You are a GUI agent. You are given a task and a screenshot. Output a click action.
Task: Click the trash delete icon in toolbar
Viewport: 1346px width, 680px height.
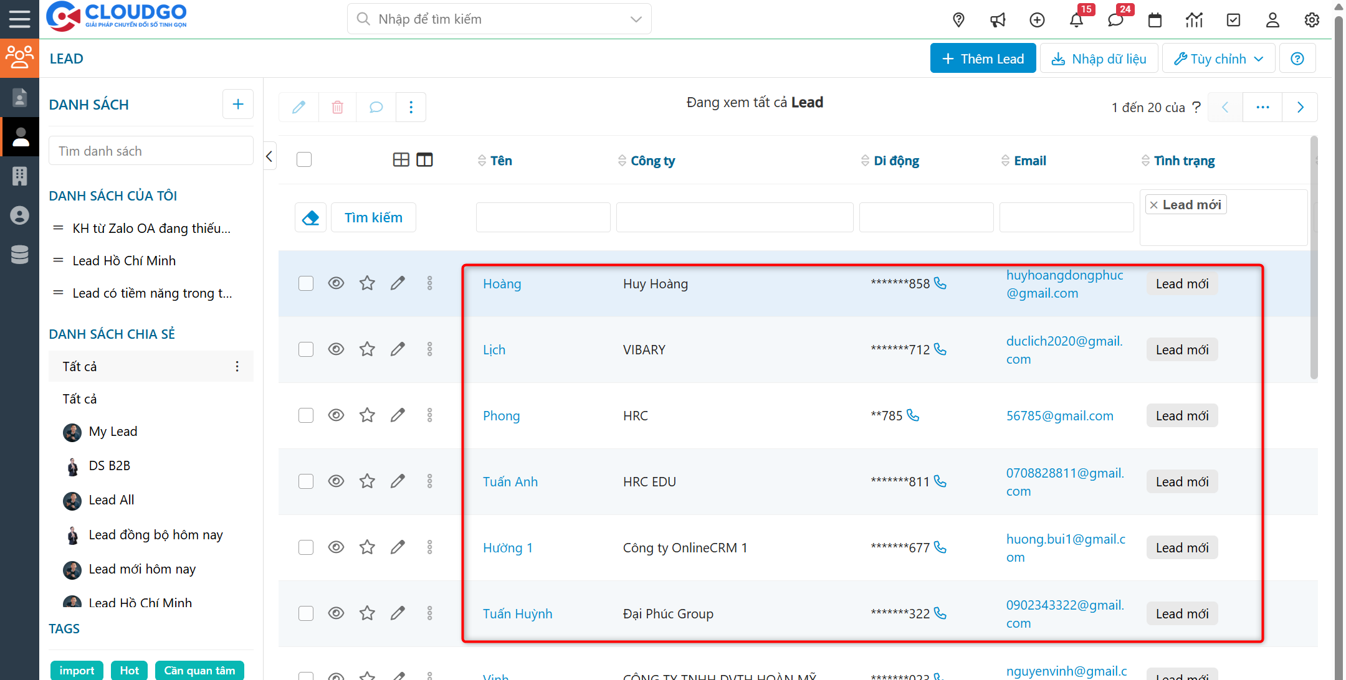click(x=337, y=107)
